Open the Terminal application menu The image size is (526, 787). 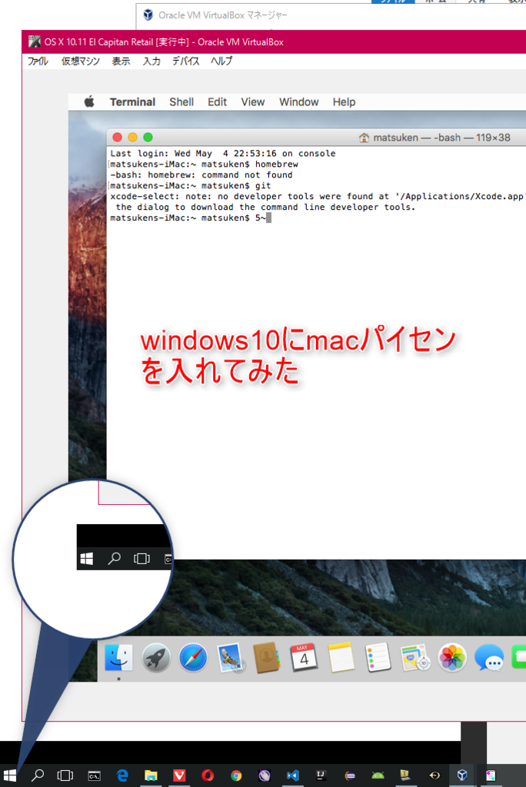tap(132, 102)
